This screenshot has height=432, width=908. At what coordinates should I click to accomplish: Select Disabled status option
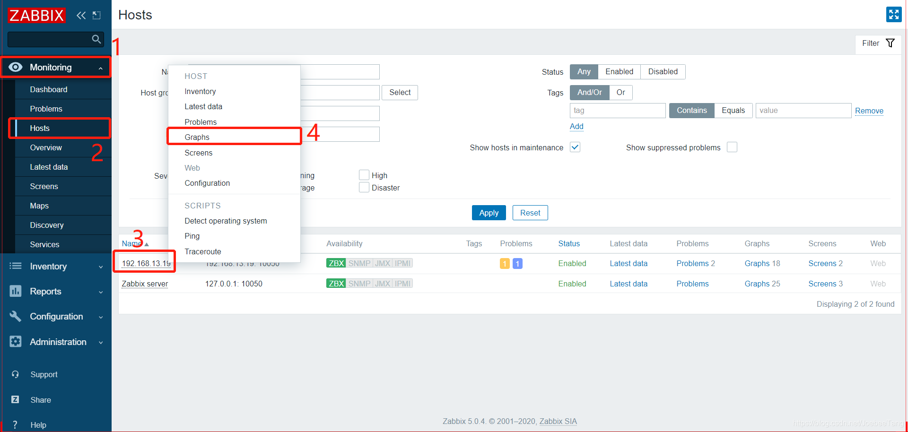tap(663, 71)
